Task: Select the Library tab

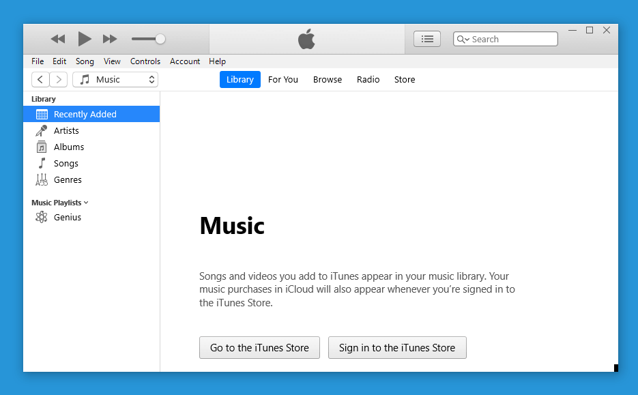Action: (240, 79)
